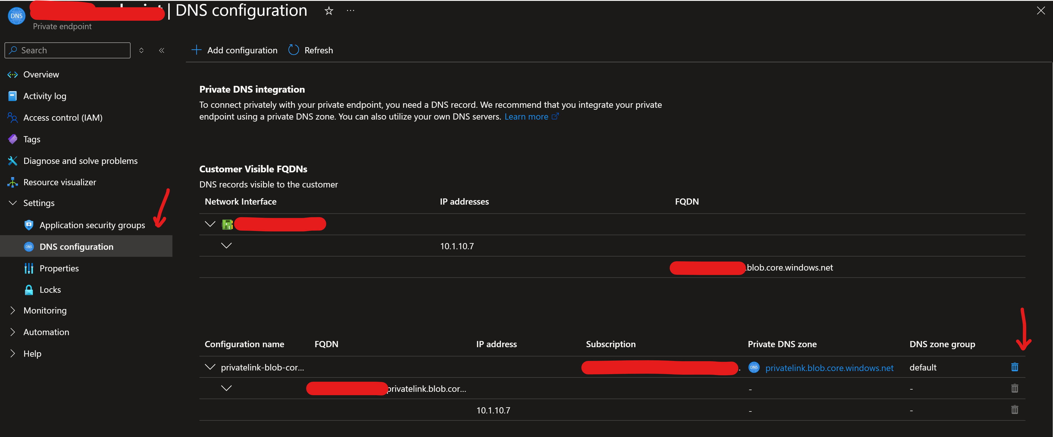Click Add configuration

pyautogui.click(x=234, y=50)
